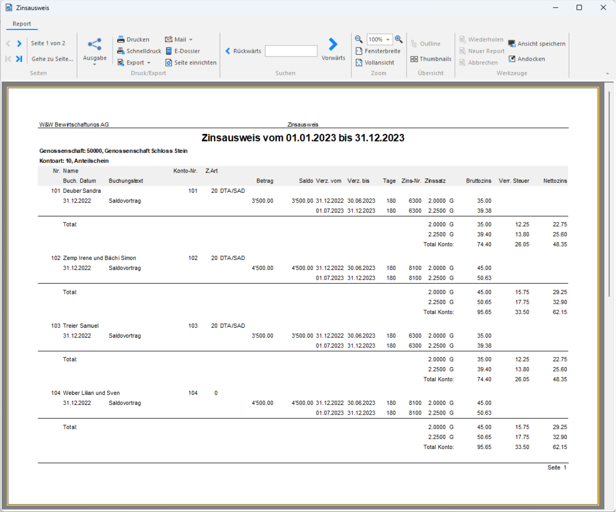Click the zoom in magnifier
This screenshot has height=512, width=616.
tap(399, 39)
